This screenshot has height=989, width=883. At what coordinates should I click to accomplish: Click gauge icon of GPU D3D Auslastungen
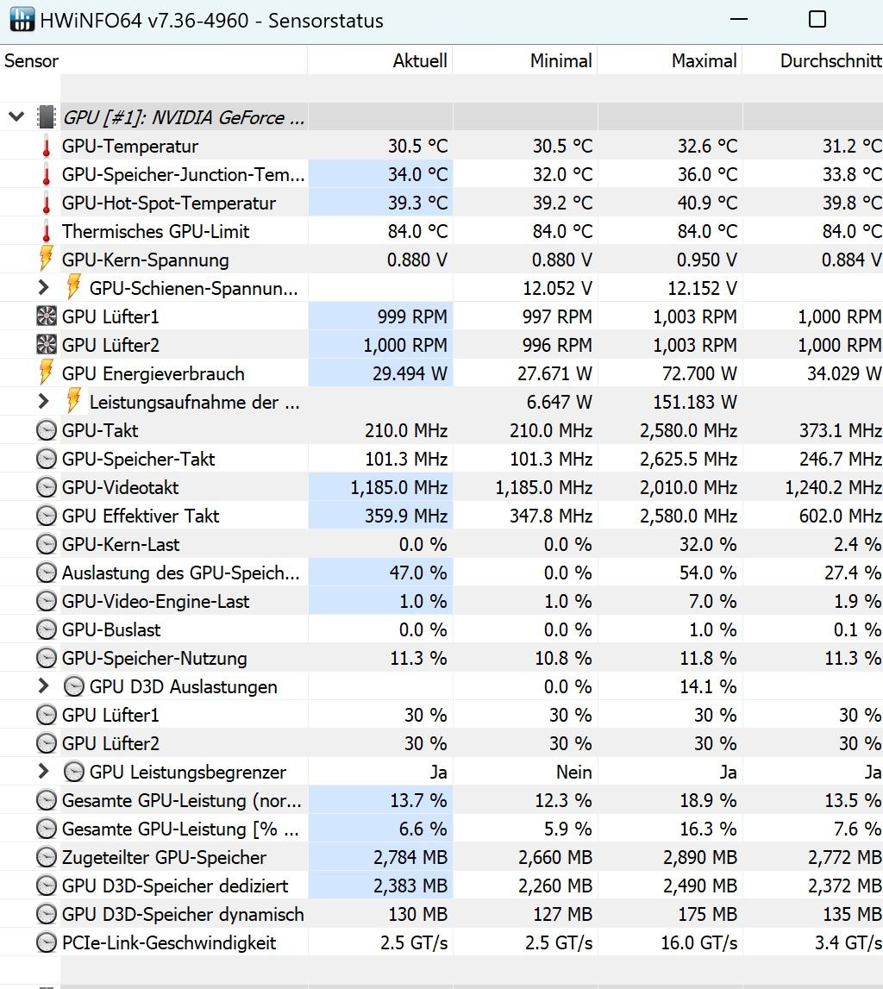click(74, 686)
